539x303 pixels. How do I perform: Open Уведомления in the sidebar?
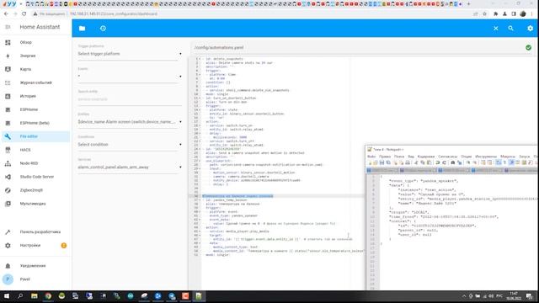(35, 266)
